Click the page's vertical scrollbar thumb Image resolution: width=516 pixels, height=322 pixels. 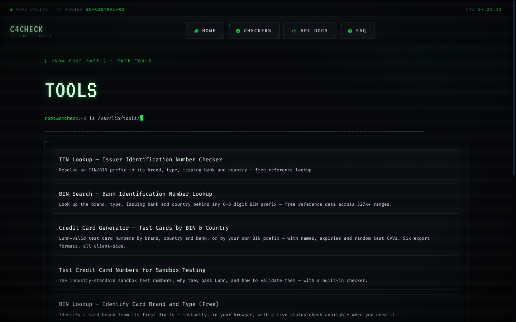[514, 88]
